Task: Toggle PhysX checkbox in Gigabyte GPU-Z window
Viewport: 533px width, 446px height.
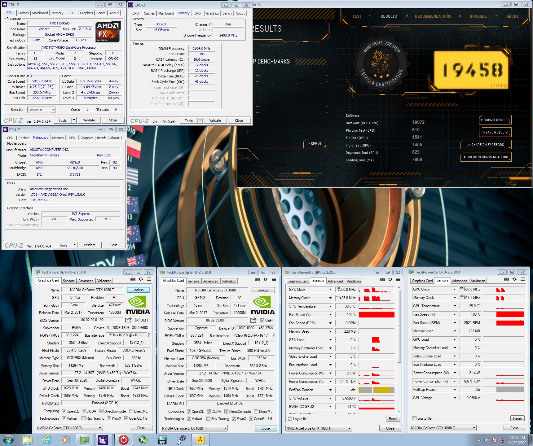Action: point(234,419)
